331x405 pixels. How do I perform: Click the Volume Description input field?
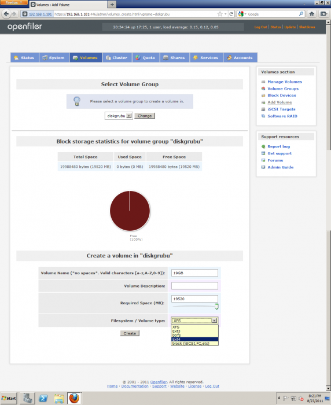(194, 286)
